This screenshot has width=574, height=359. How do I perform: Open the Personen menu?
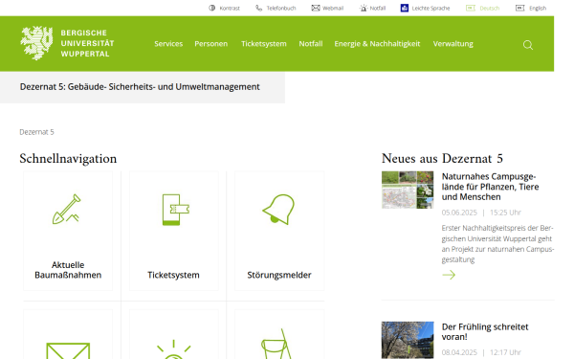(x=211, y=44)
